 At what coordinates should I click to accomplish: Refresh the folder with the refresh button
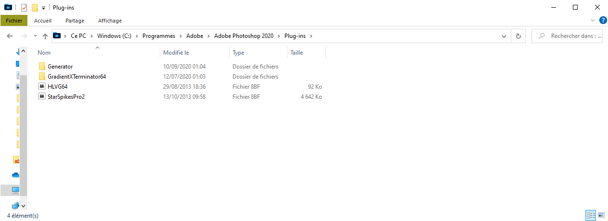(x=518, y=36)
